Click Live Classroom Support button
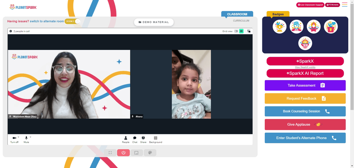The image size is (354, 168). tap(310, 5)
